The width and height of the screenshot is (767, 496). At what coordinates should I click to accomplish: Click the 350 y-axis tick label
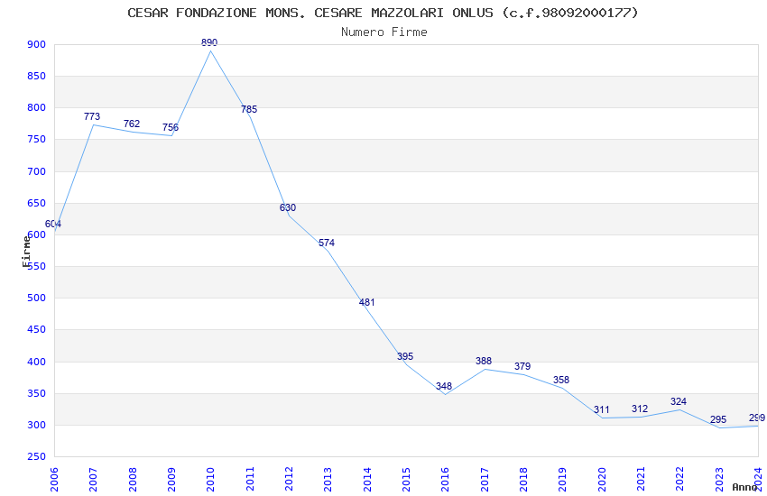[37, 394]
